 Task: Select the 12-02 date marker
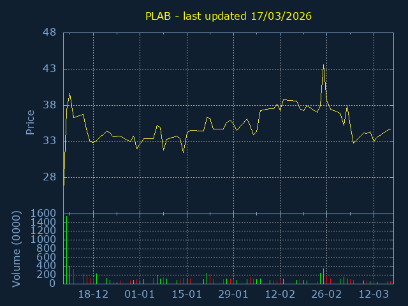click(x=280, y=295)
